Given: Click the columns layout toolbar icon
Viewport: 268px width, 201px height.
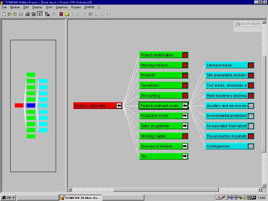Looking at the screenshot, I should [x=103, y=14].
